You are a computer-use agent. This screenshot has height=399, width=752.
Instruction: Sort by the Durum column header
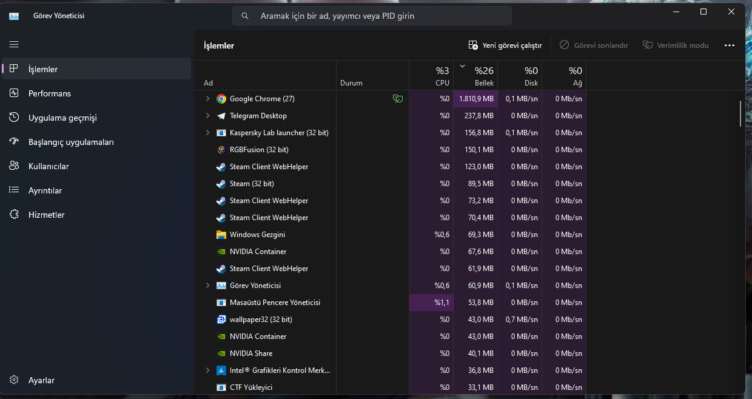(x=372, y=75)
